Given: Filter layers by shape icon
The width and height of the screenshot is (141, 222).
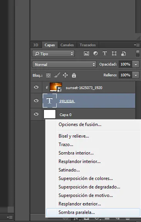Looking at the screenshot, I should [x=114, y=53].
